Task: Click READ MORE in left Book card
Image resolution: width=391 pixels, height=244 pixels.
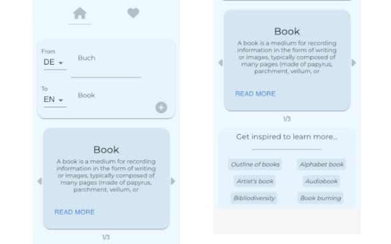Action: 75,212
